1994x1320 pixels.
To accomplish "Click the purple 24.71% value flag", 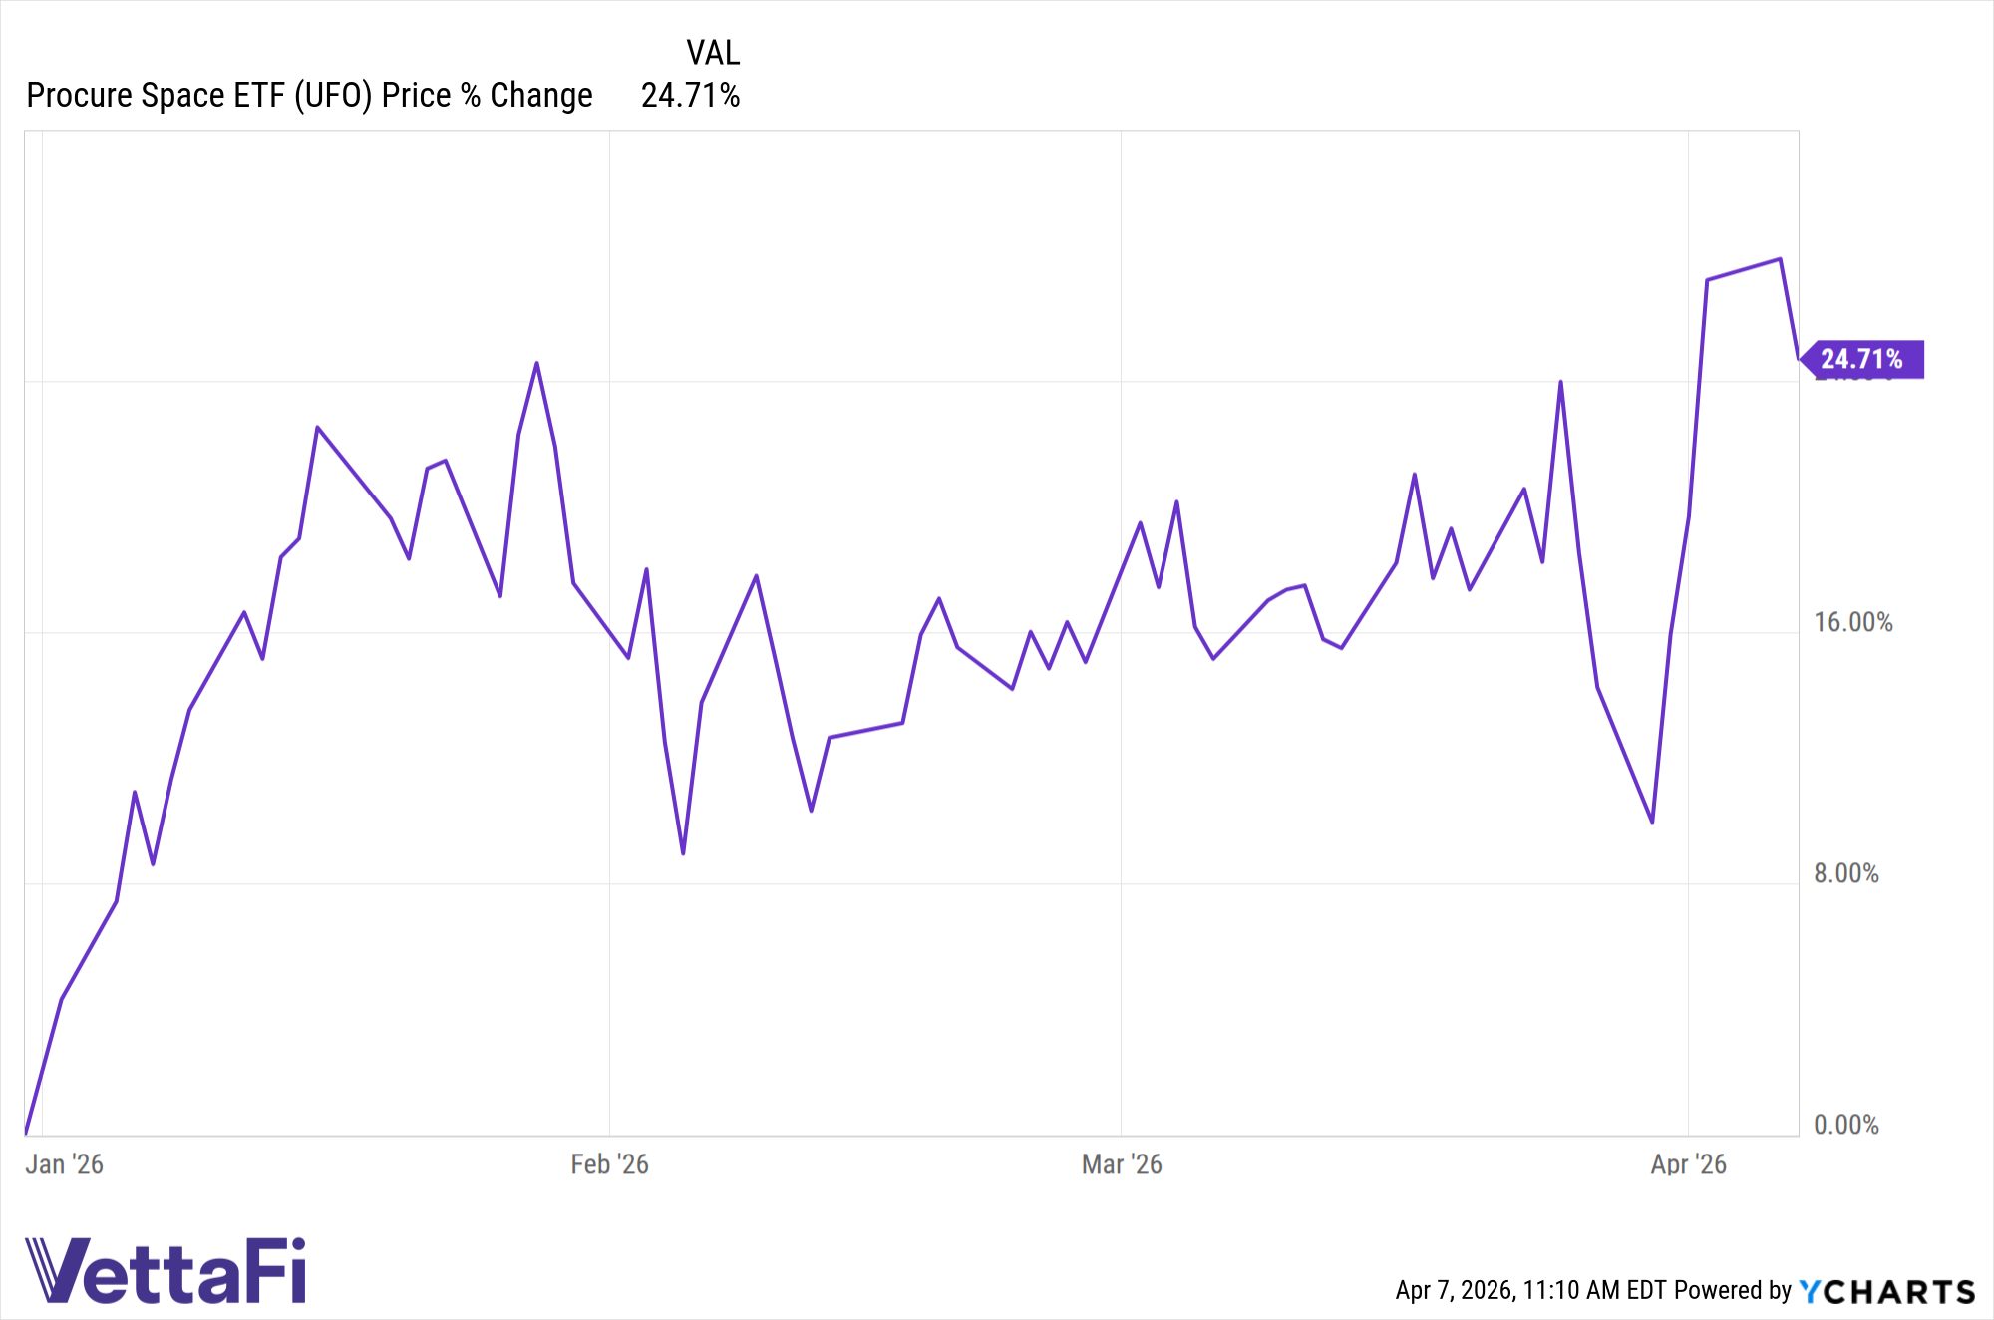I will (x=1861, y=359).
